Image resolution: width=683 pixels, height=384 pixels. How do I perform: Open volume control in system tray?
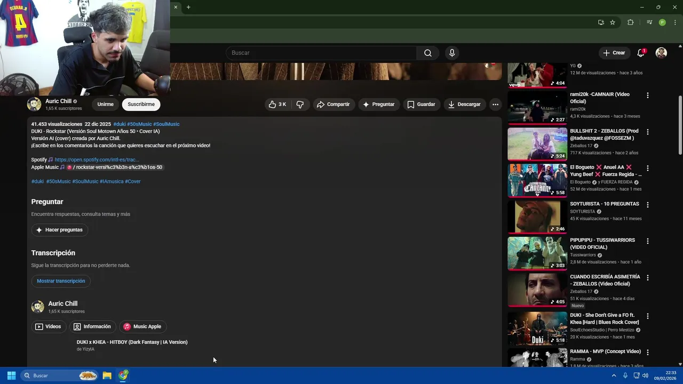[x=646, y=375]
